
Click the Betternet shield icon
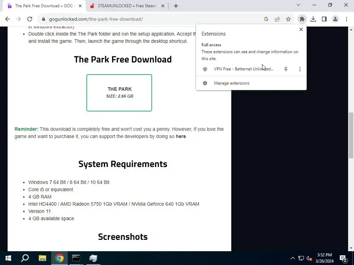tap(205, 69)
